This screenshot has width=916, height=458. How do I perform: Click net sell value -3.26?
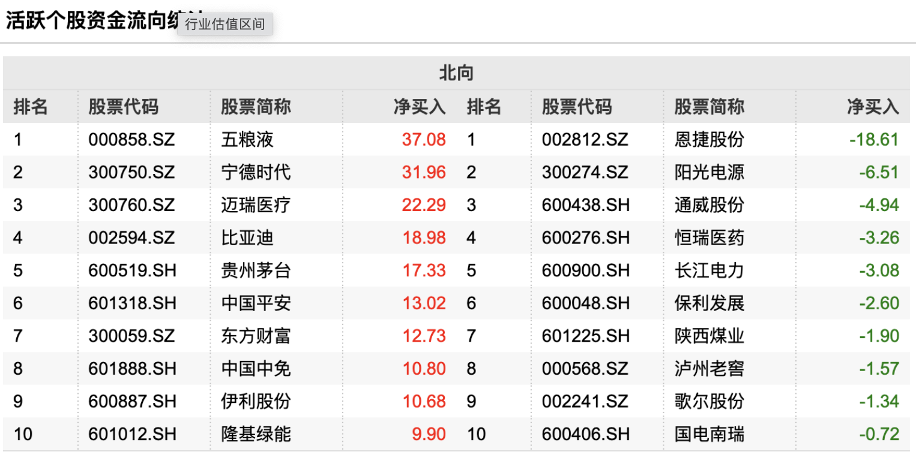(x=879, y=238)
